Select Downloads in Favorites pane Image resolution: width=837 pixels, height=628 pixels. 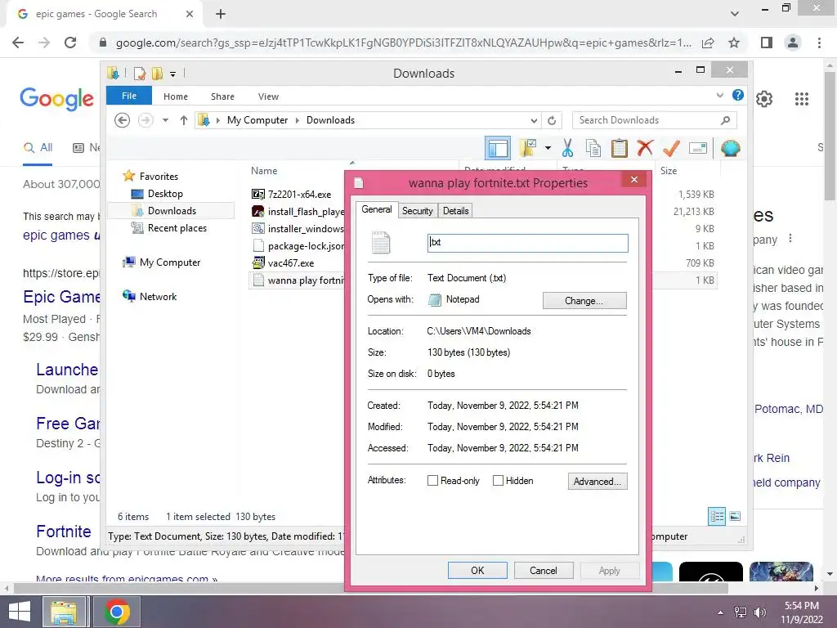click(x=172, y=210)
